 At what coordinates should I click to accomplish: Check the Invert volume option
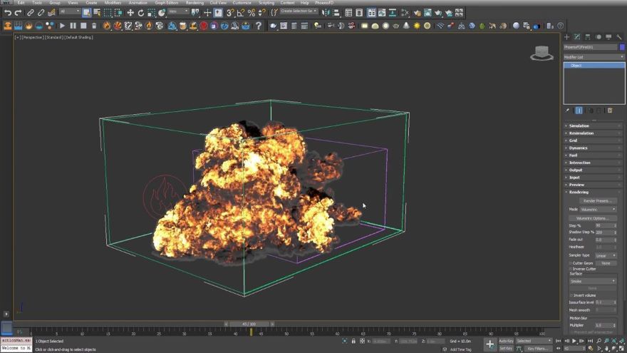click(x=571, y=295)
